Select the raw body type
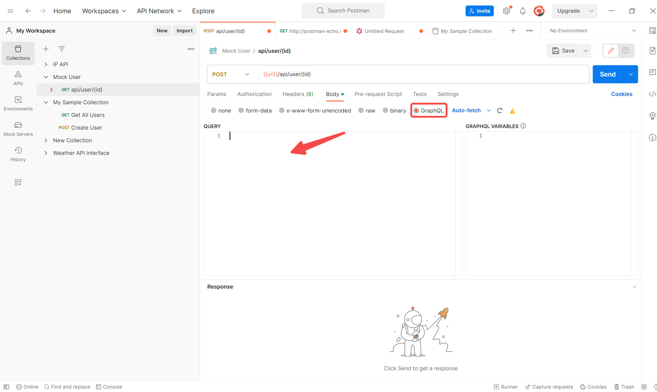657x392 pixels. (361, 110)
